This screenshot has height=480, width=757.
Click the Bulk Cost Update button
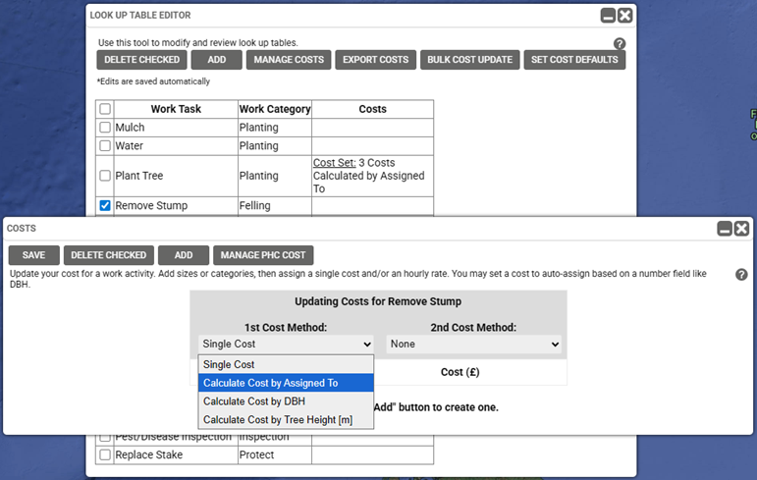click(470, 60)
